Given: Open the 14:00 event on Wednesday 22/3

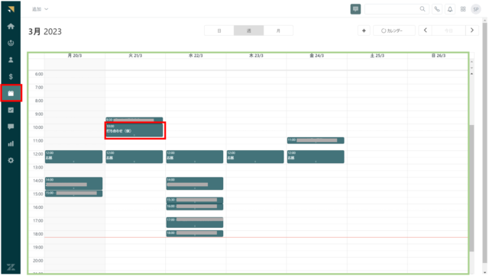Looking at the screenshot, I should pyautogui.click(x=195, y=183).
